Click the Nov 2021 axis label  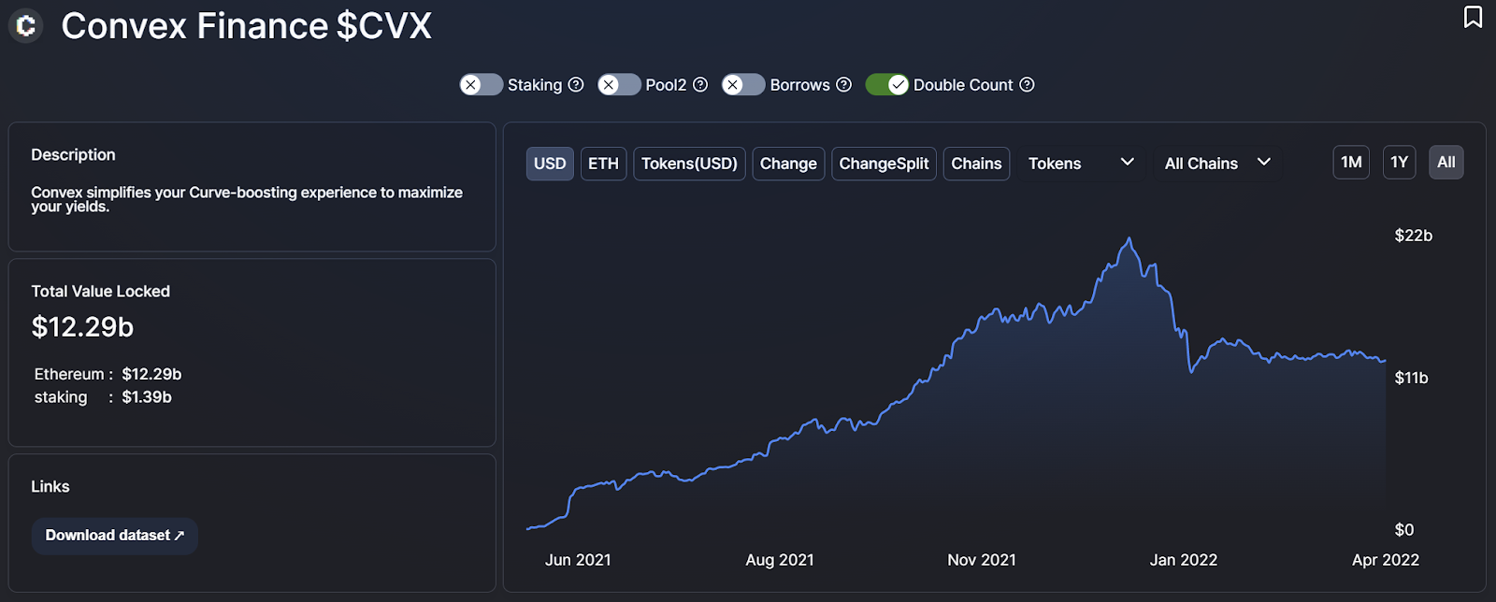coord(982,560)
